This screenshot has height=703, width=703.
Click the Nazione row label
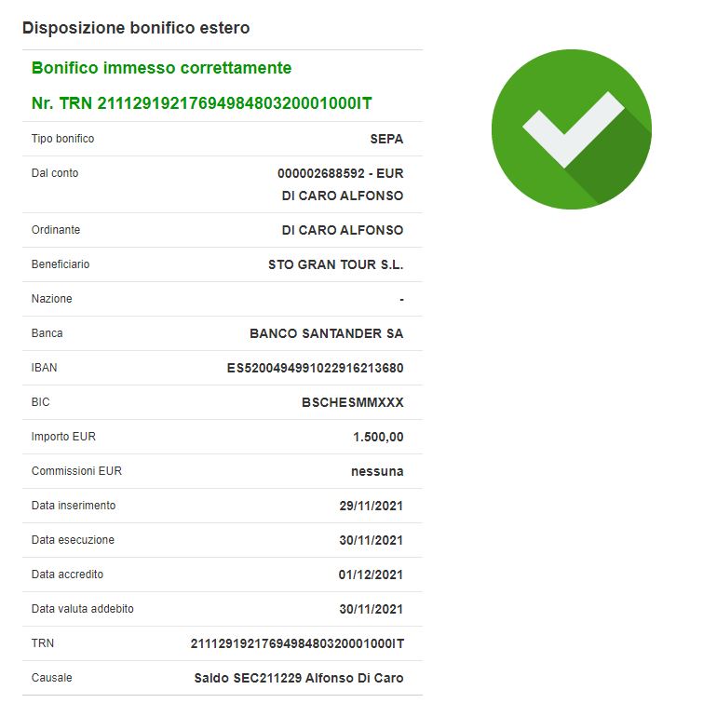pos(51,299)
